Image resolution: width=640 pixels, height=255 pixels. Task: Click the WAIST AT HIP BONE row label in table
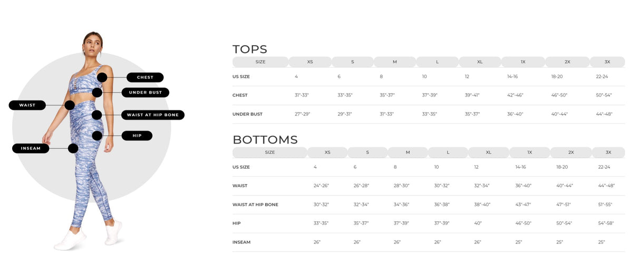[x=255, y=205]
